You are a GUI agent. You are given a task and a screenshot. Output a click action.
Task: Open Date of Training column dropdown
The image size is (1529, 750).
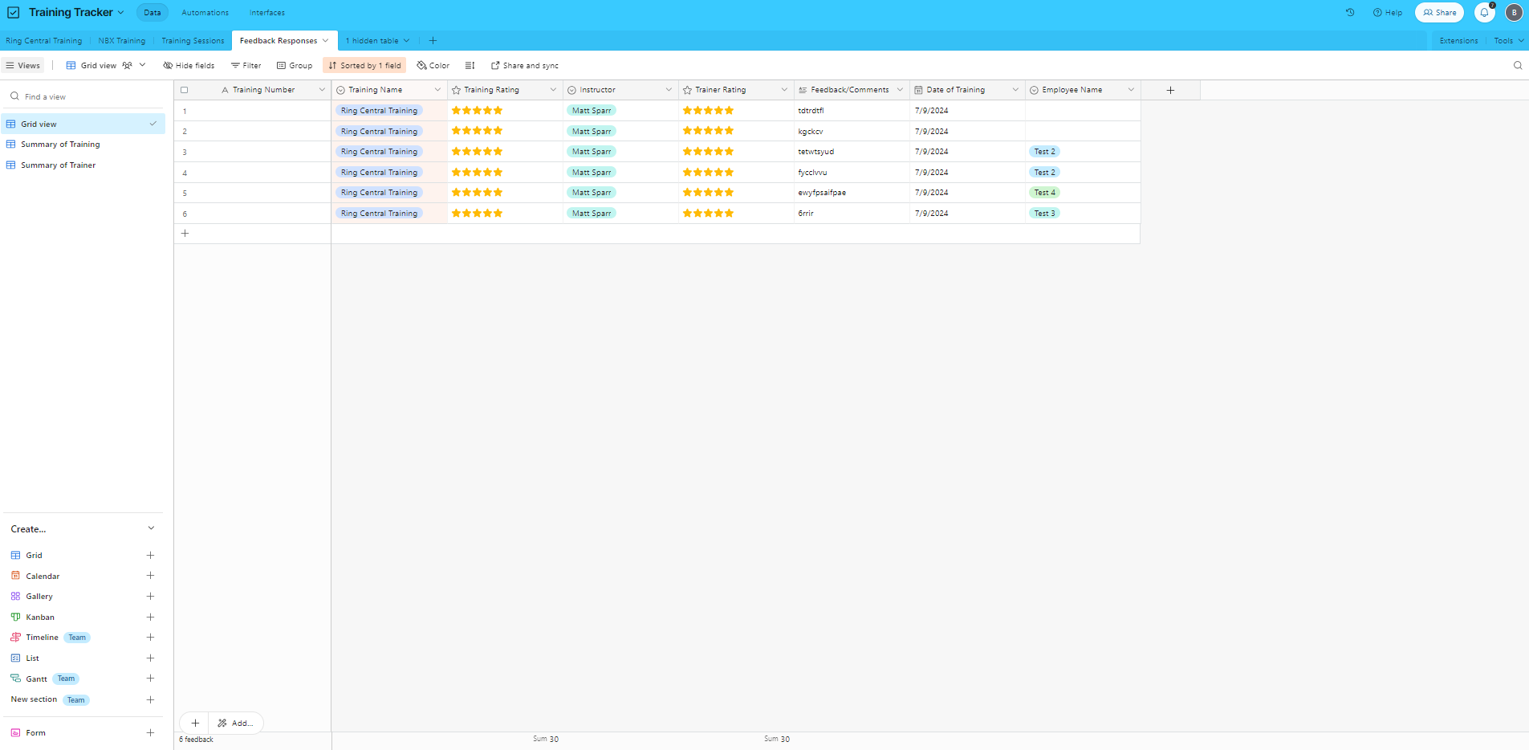(x=1015, y=90)
